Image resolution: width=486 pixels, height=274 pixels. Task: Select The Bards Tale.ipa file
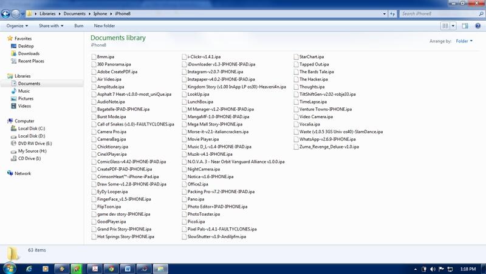(x=317, y=72)
